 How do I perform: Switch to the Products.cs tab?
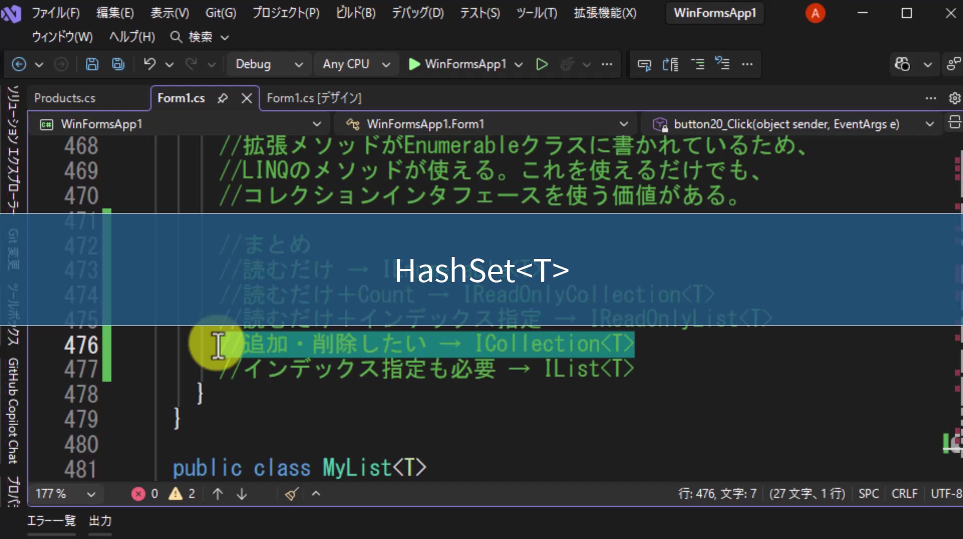[x=65, y=98]
